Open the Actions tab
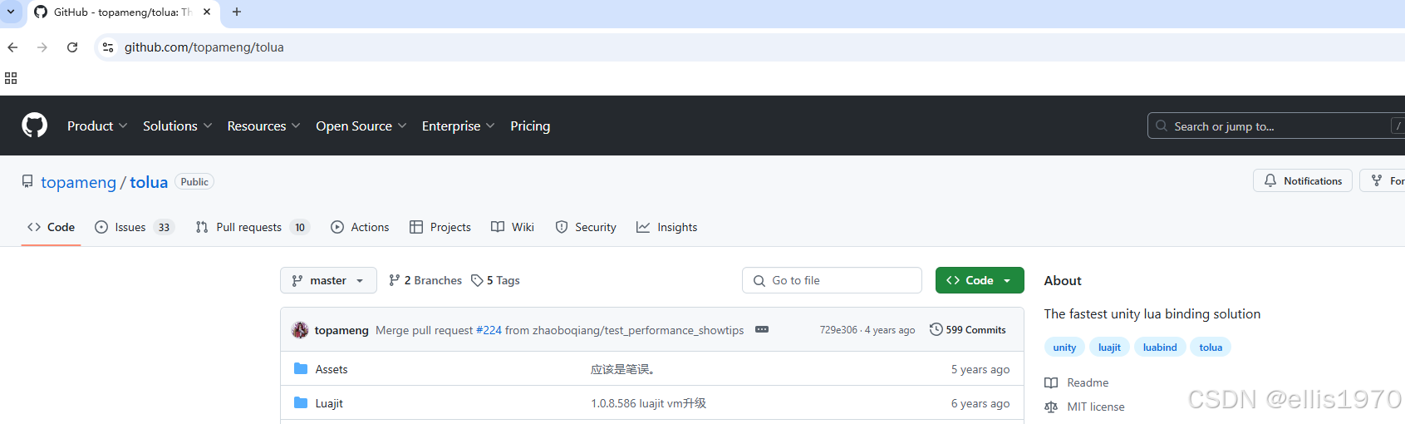 360,227
